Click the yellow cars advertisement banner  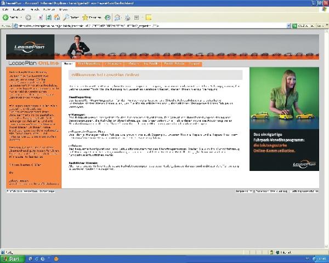284,118
